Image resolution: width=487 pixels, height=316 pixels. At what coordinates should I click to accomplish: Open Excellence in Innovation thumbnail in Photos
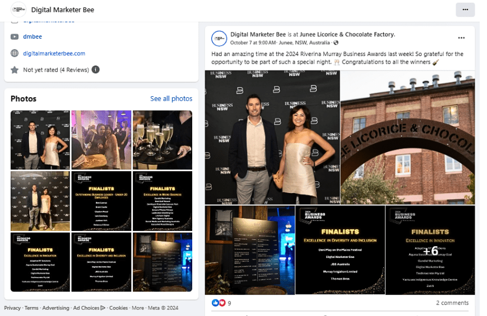click(40, 262)
